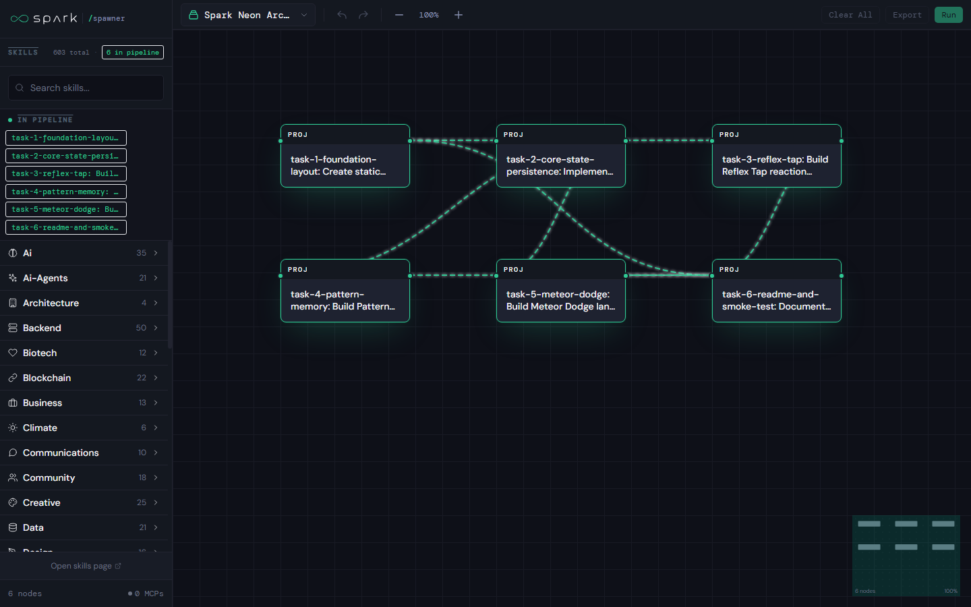Click the sidebar scrollbar thumb

click(170, 295)
